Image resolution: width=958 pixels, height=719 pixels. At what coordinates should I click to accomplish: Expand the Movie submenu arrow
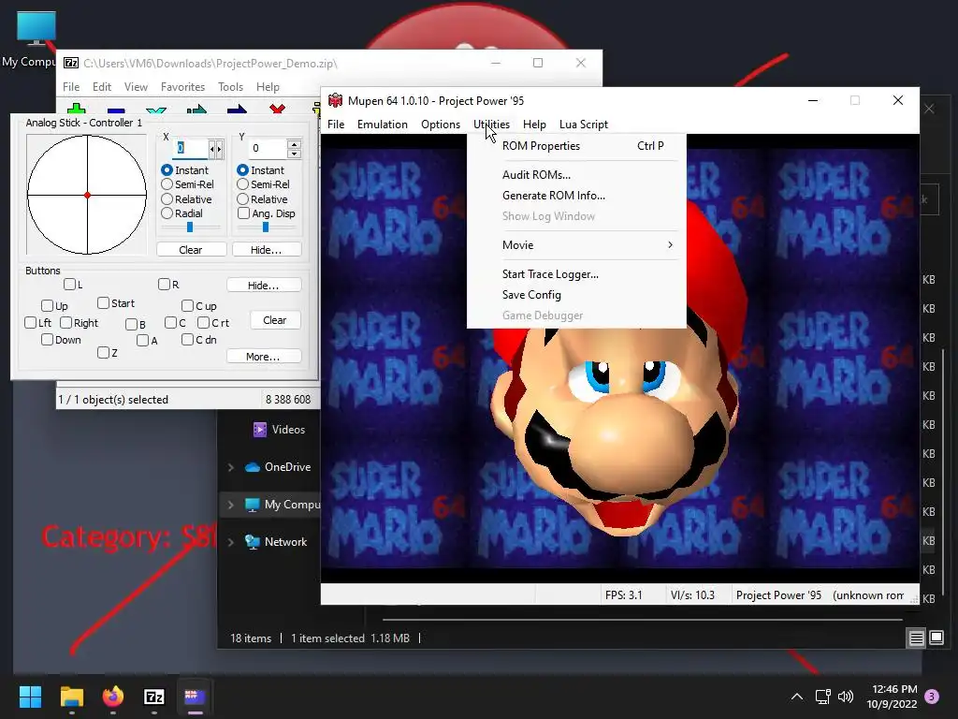coord(670,244)
